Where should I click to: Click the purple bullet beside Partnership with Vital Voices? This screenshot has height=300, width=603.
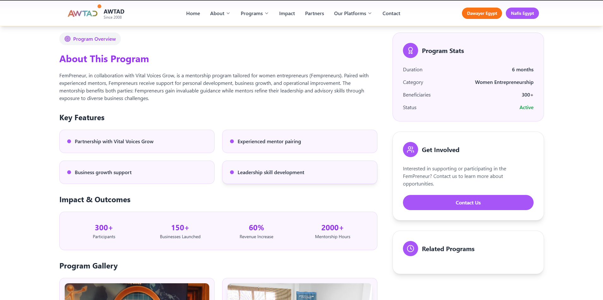tap(69, 141)
